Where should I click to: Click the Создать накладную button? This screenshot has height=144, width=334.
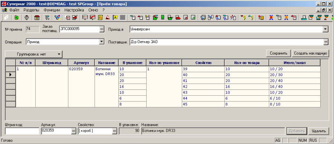310,53
